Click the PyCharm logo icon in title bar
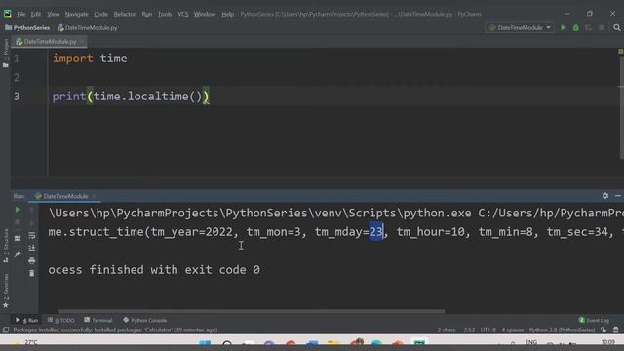624x351 pixels. tap(8, 14)
